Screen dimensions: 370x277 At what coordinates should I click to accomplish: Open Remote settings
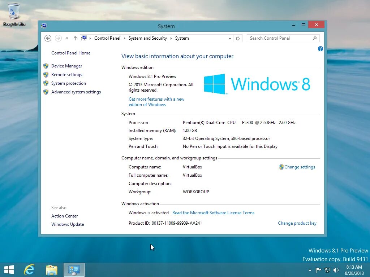coord(67,75)
